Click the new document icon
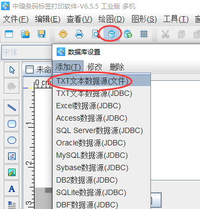This screenshot has height=209, width=200. click(9, 34)
